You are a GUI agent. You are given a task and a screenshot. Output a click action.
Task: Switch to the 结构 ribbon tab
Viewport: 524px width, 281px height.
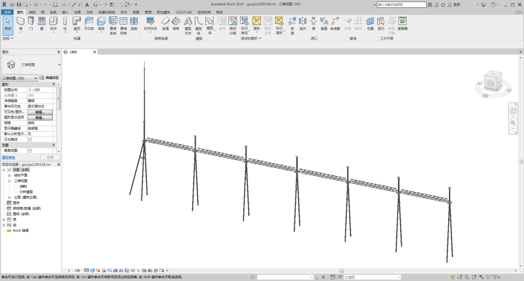point(32,12)
